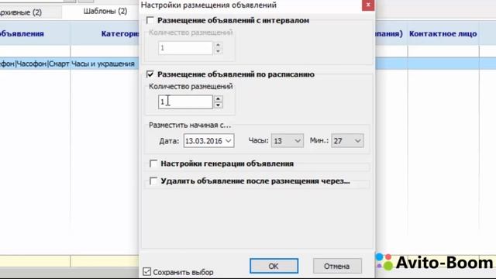Decrease schedule placements count with down arrow
Image resolution: width=496 pixels, height=279 pixels.
pos(218,105)
